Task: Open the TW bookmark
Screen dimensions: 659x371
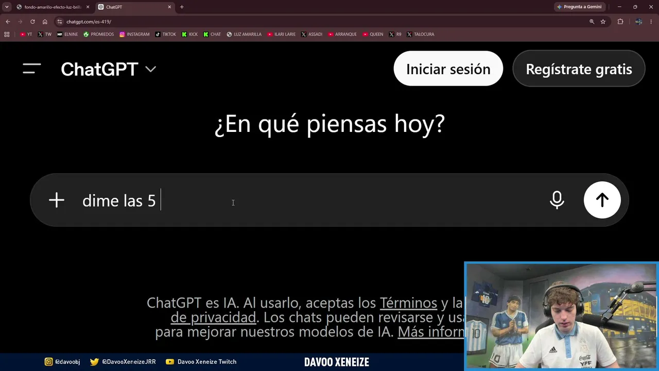Action: (45, 35)
